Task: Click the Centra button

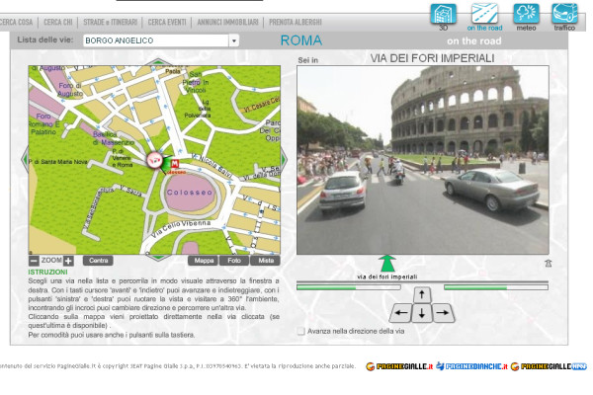Action: 98,261
